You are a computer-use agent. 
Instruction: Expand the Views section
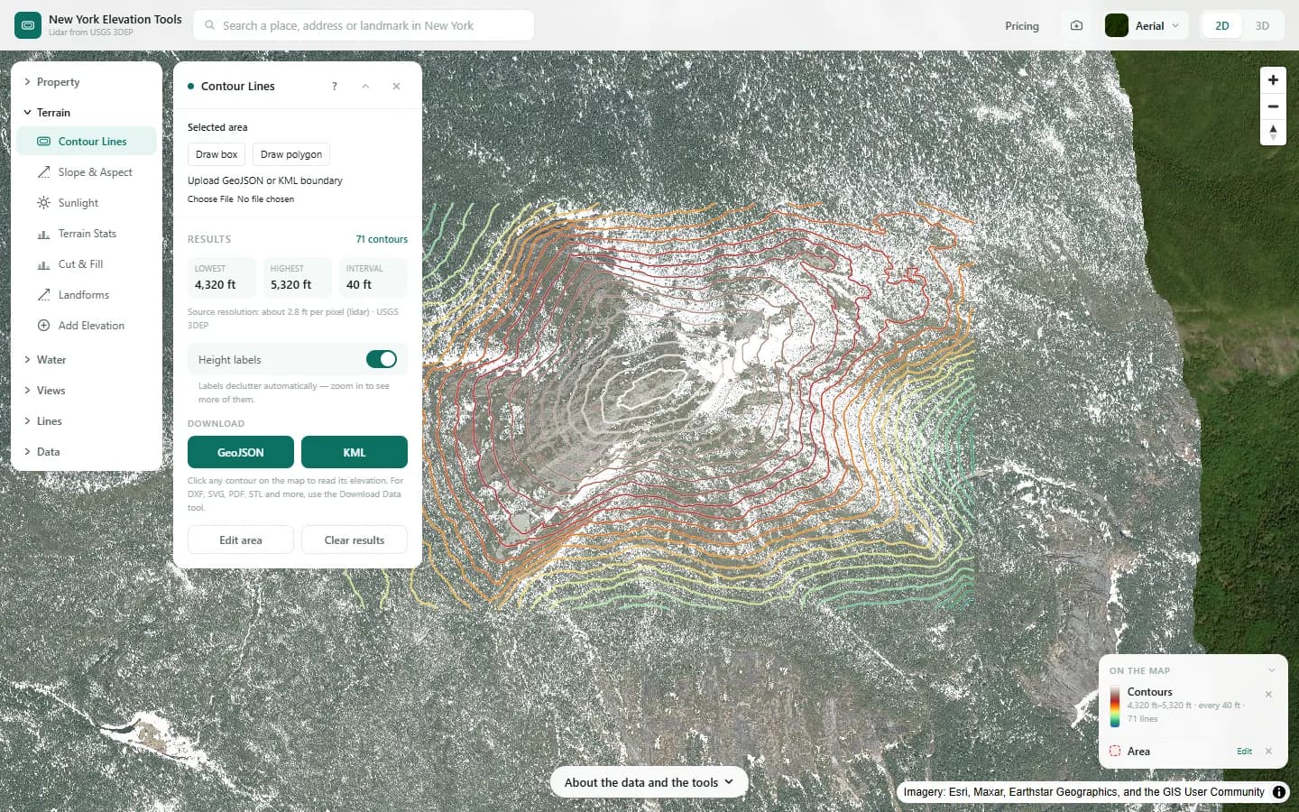(87, 391)
